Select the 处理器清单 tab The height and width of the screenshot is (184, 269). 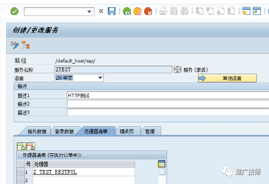coord(96,132)
